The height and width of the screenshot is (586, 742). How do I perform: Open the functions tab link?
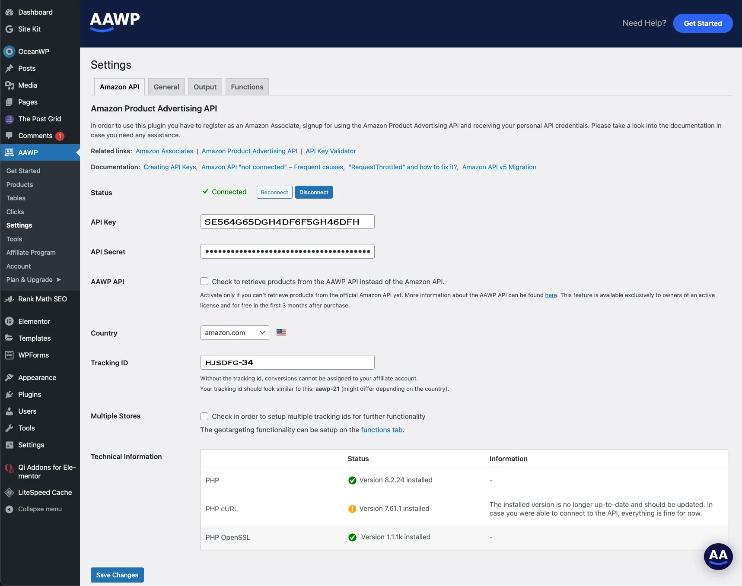(382, 430)
